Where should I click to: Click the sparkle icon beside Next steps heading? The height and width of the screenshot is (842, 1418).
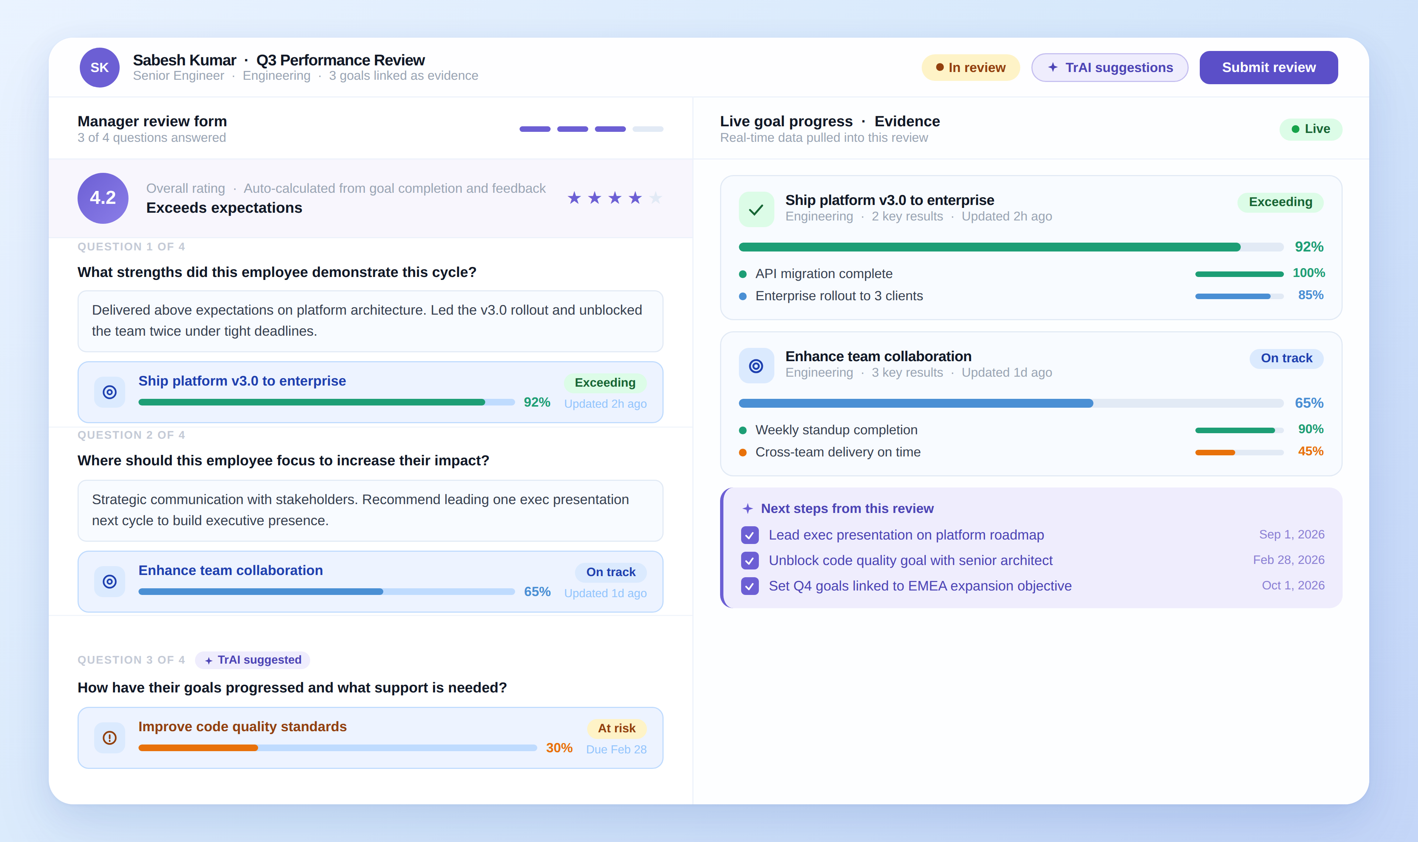click(747, 509)
